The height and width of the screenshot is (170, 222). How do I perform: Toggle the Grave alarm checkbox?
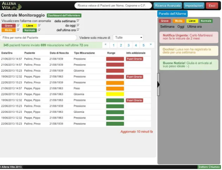click(18, 25)
